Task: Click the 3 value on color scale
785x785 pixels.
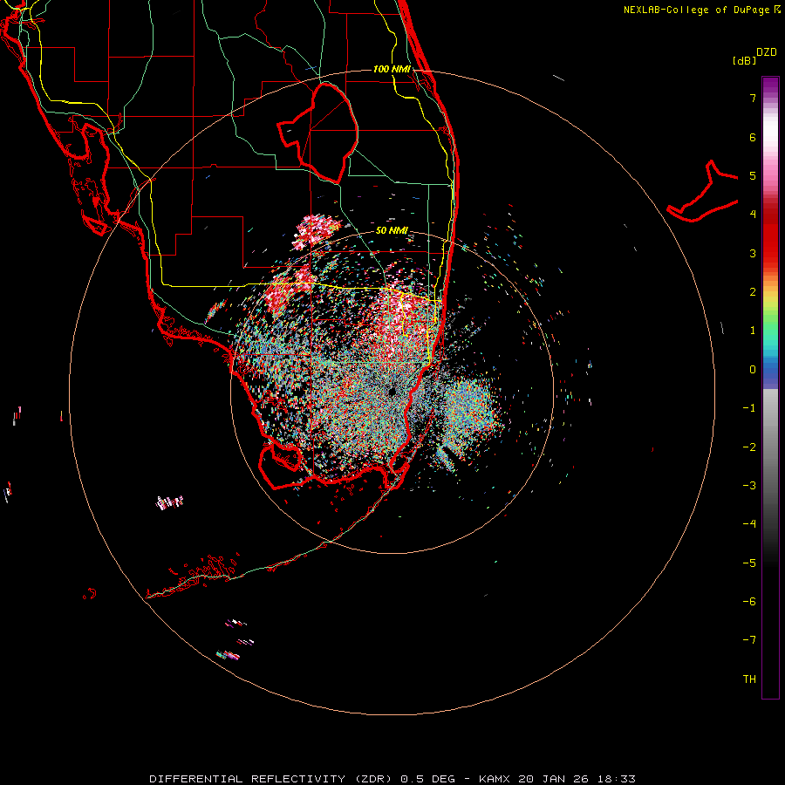Action: 753,253
